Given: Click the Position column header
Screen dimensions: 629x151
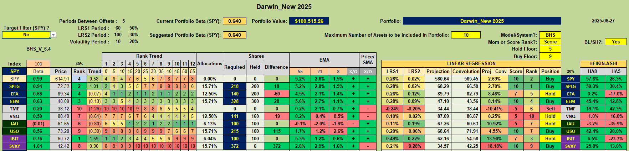Looking at the screenshot, I should [550, 71].
